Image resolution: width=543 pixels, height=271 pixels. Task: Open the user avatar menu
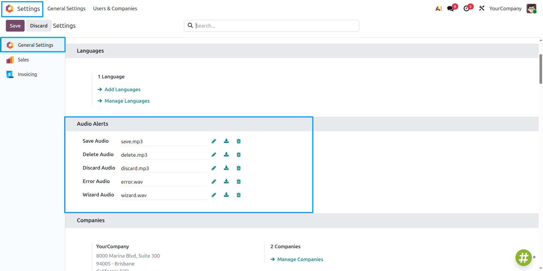(x=531, y=8)
